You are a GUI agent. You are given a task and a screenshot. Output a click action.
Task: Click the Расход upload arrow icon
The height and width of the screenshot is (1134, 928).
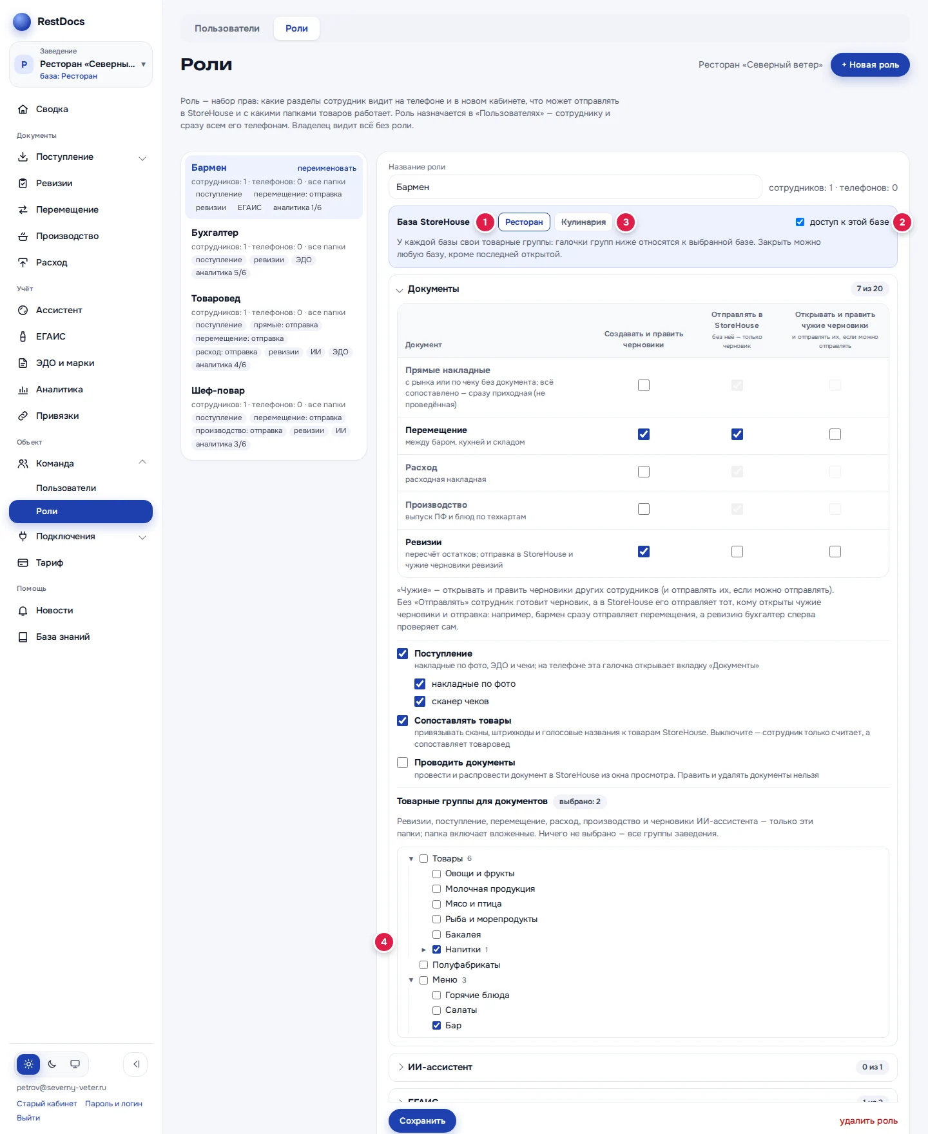pos(23,263)
